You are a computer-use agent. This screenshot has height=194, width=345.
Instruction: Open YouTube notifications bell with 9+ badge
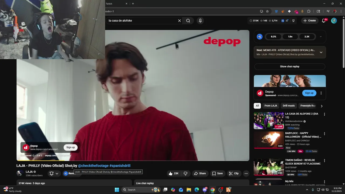tap(324, 20)
